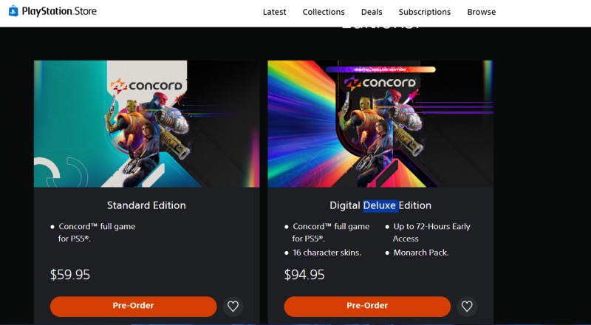Click the PlayStation Store text link
Viewport: 591px width, 325px height.
(x=59, y=12)
